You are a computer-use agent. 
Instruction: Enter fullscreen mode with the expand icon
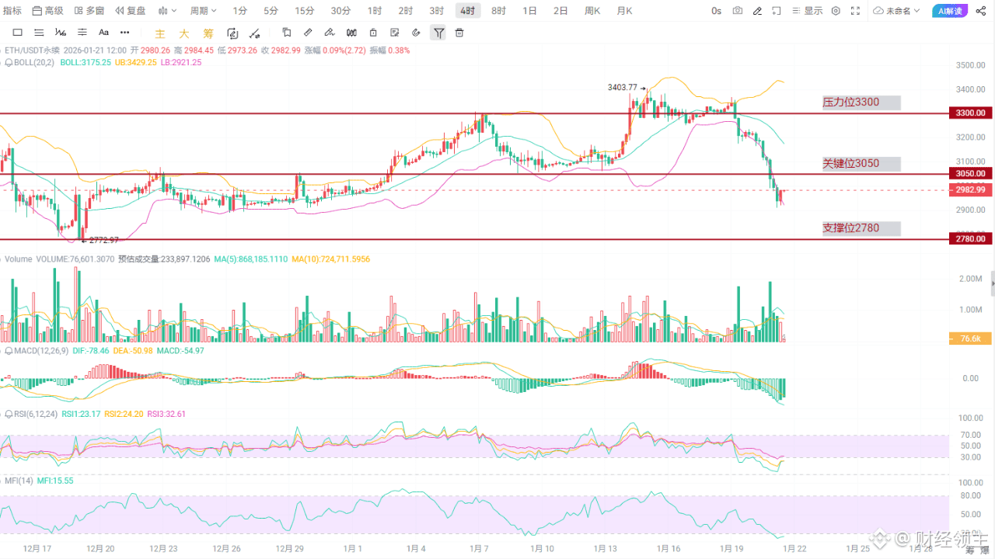pyautogui.click(x=855, y=11)
